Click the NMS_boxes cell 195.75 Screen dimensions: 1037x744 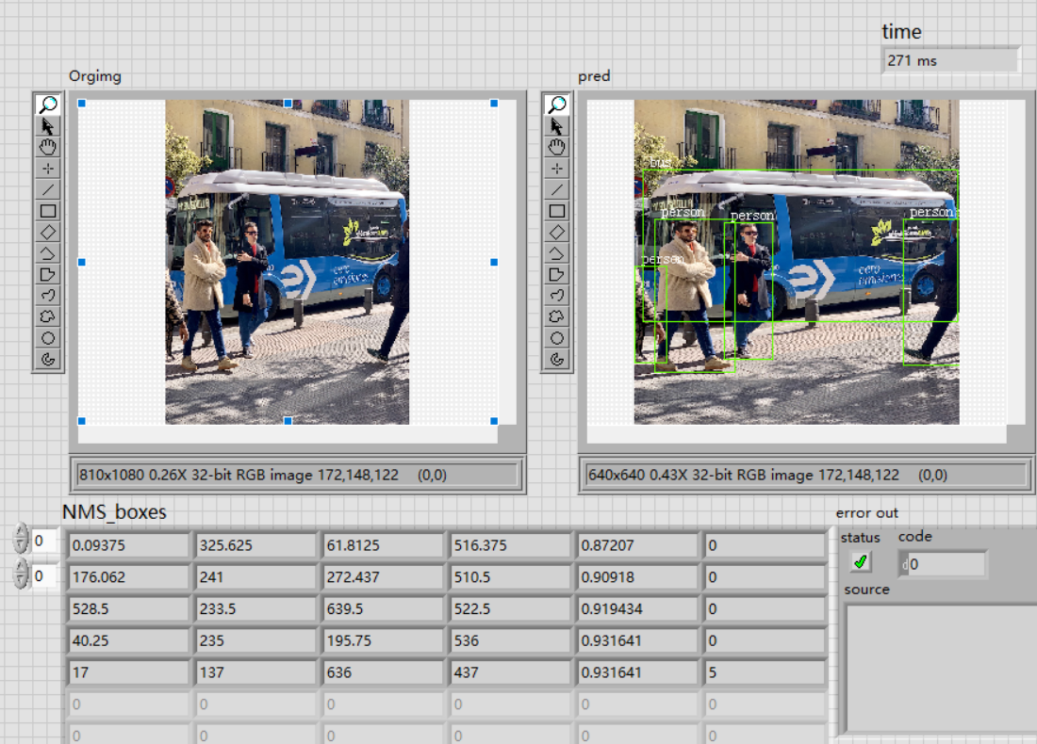click(x=383, y=641)
